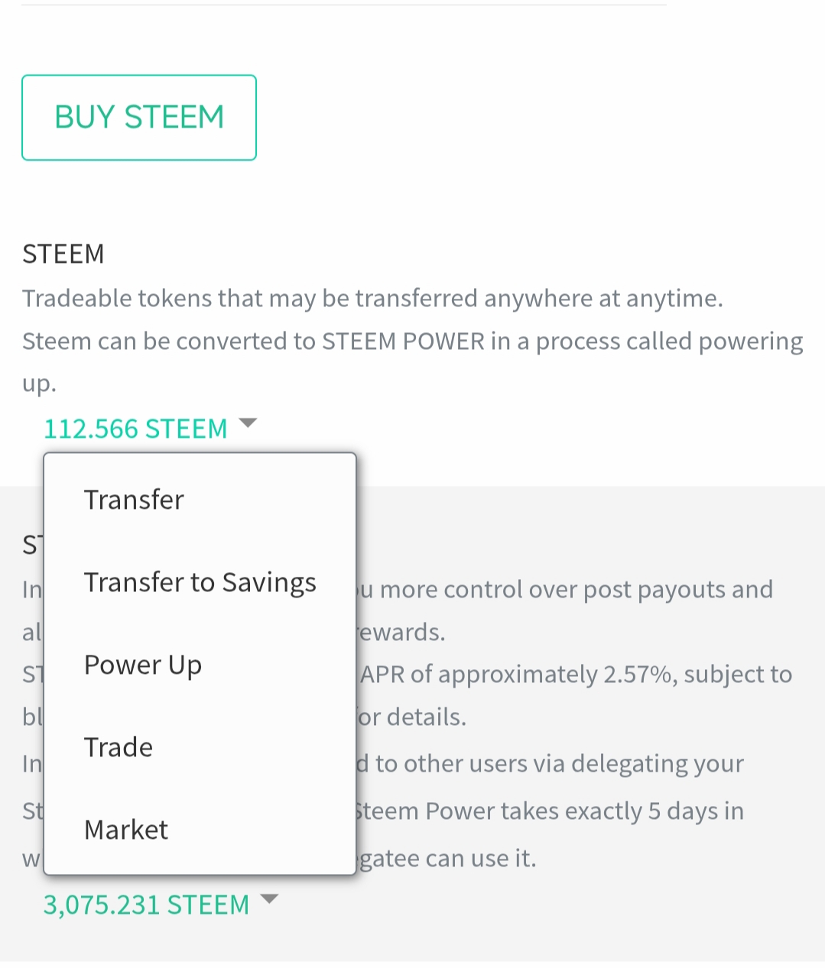Screen dimensions: 825x968
Task: Open Market from the dropdown list
Action: (126, 830)
